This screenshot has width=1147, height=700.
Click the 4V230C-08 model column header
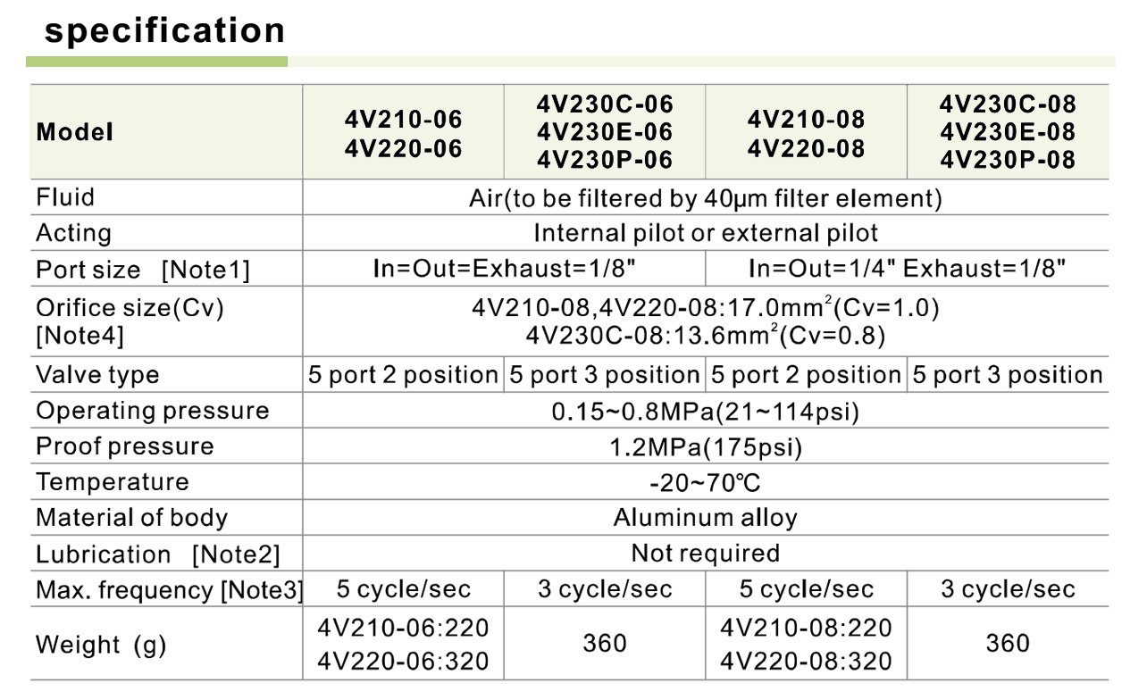pyautogui.click(x=1008, y=132)
